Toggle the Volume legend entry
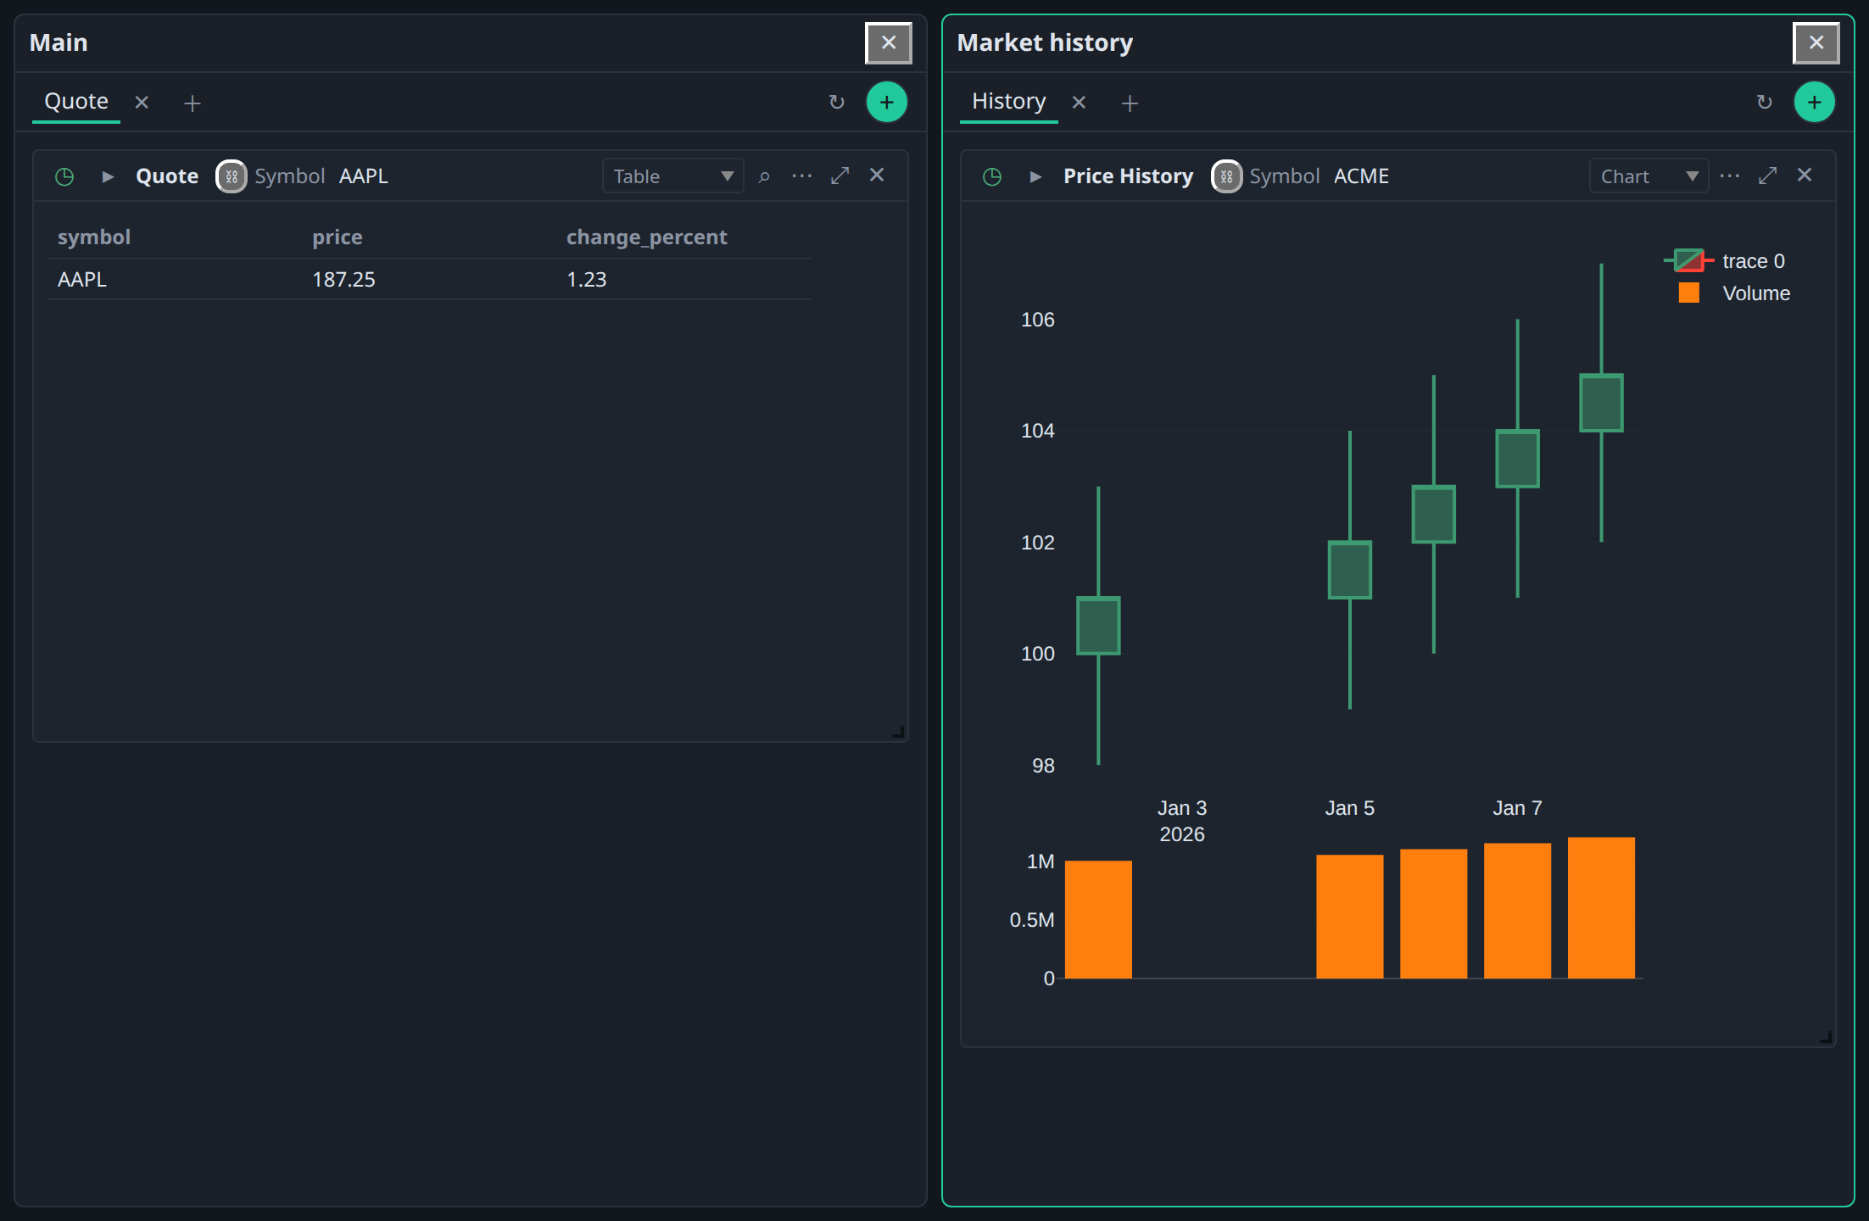1869x1221 pixels. (x=1734, y=293)
